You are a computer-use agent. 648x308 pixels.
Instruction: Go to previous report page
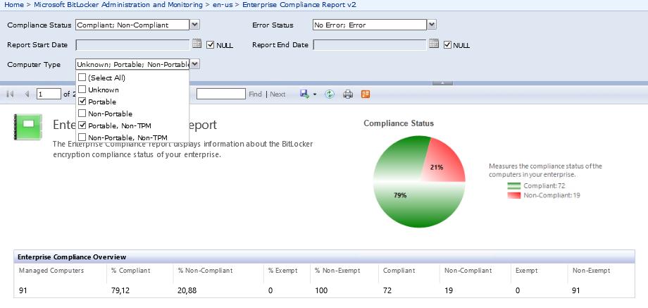[27, 94]
